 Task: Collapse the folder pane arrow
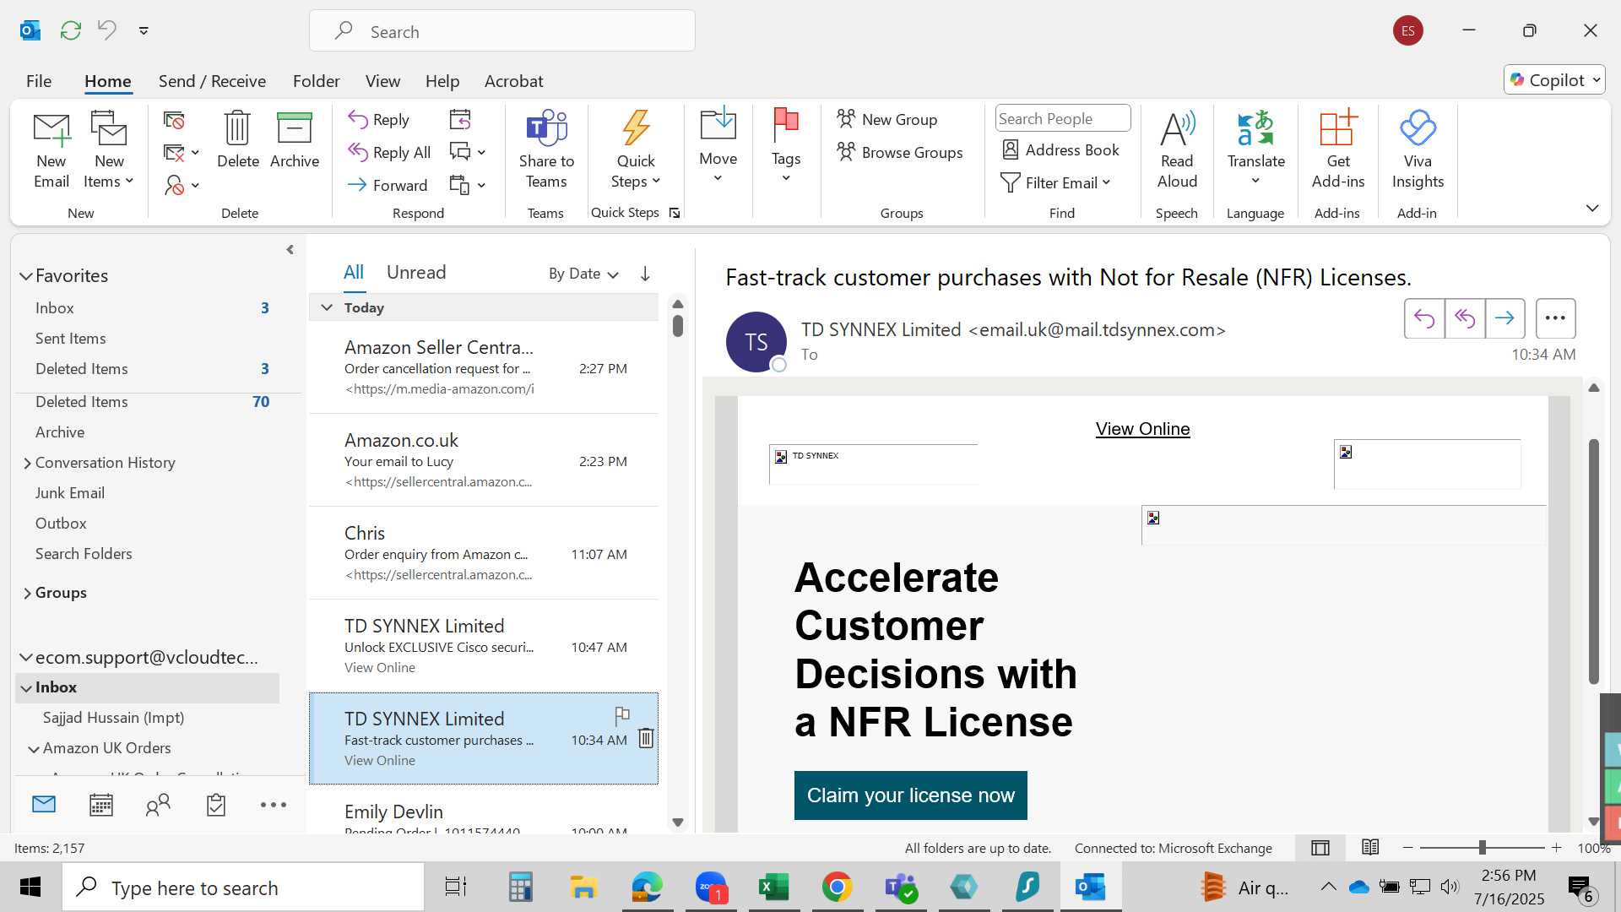(x=290, y=250)
